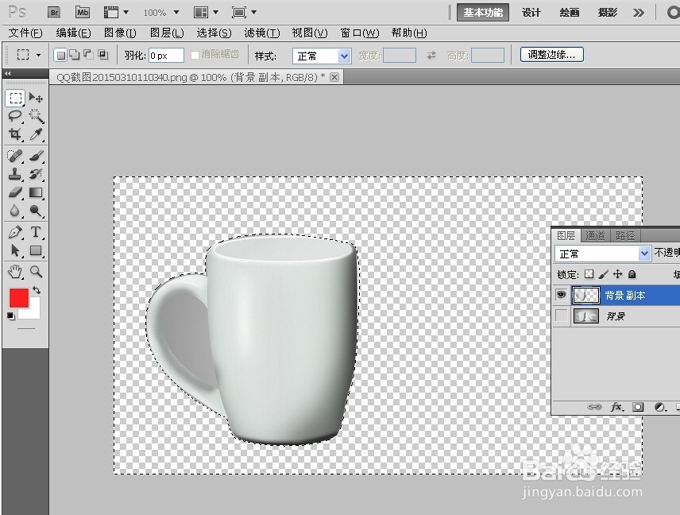The height and width of the screenshot is (515, 680).
Task: Open the 样式 style dropdown
Action: 322,56
